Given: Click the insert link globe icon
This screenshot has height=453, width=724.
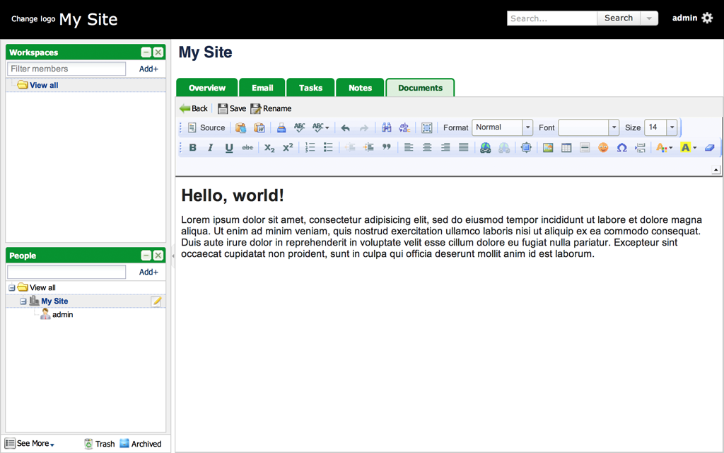Looking at the screenshot, I should pyautogui.click(x=485, y=147).
